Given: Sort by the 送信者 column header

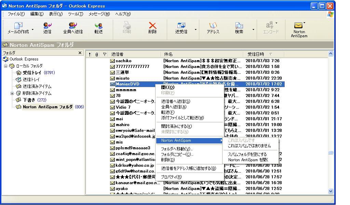Looking at the screenshot, I should tap(135, 54).
